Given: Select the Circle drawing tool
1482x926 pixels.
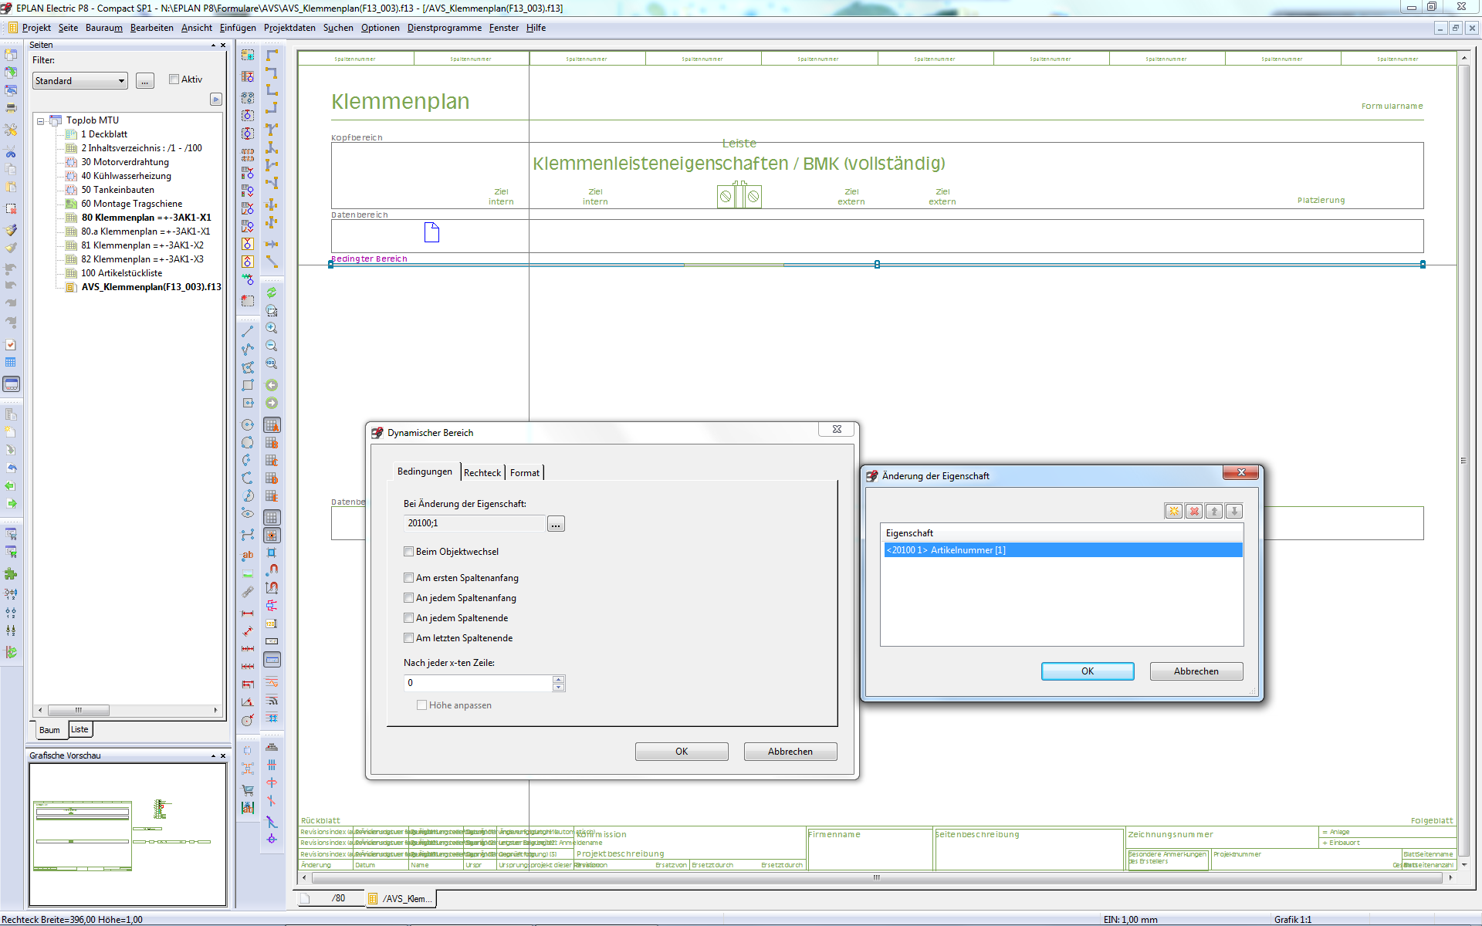Looking at the screenshot, I should (248, 424).
